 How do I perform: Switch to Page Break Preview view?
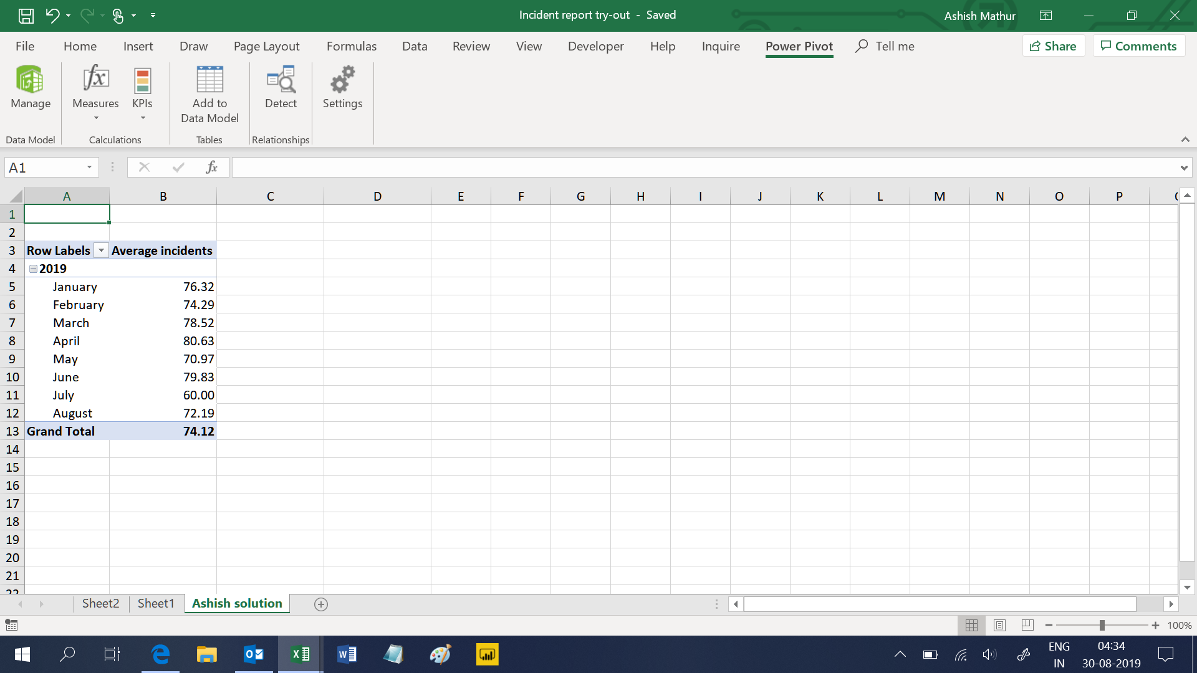click(x=1027, y=625)
